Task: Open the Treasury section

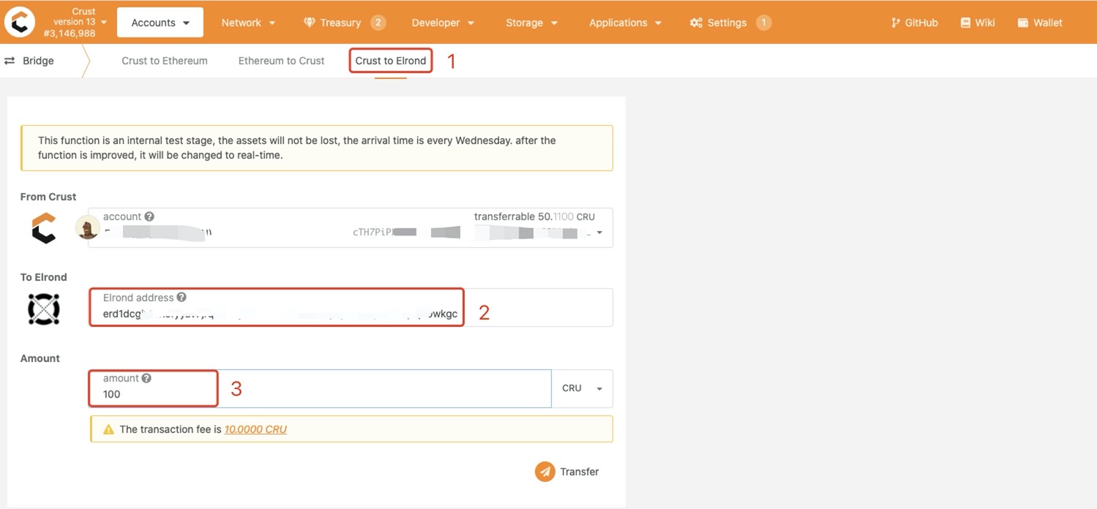Action: 344,23
